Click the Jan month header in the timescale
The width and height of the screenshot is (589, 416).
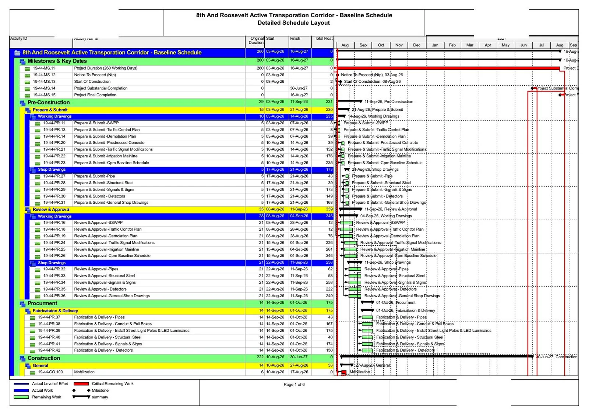(435, 45)
